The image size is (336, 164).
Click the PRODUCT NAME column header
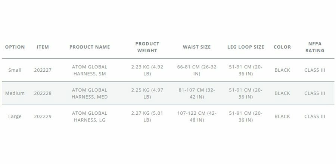[x=90, y=47]
